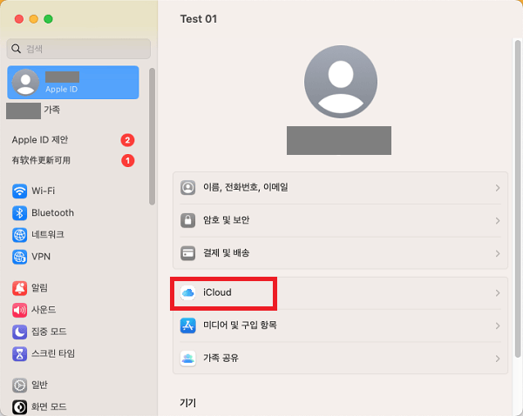Click 암호 및 보안 label text
The width and height of the screenshot is (523, 416).
pyautogui.click(x=226, y=220)
